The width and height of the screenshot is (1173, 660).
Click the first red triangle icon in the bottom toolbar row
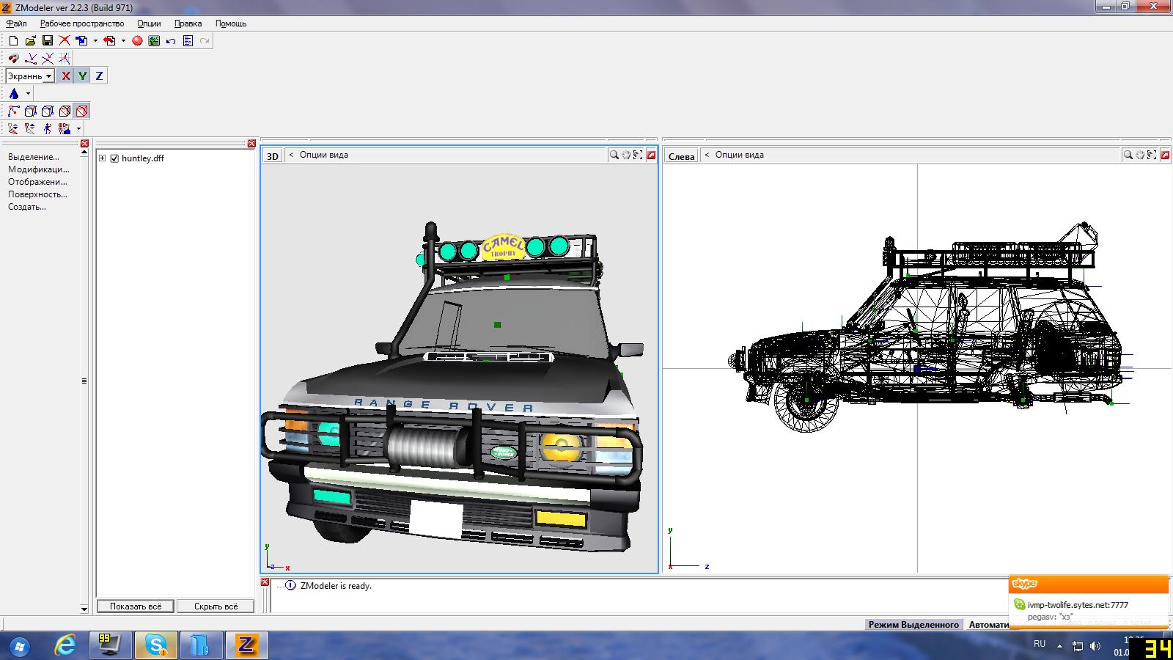[x=13, y=128]
